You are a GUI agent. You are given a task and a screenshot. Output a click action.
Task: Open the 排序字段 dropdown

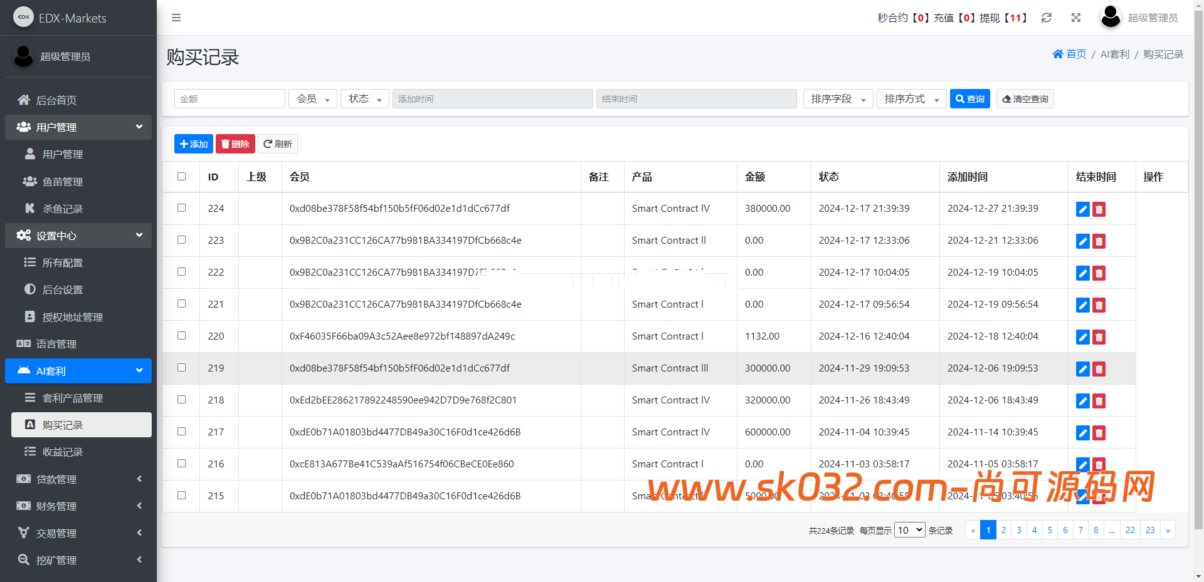(x=837, y=99)
